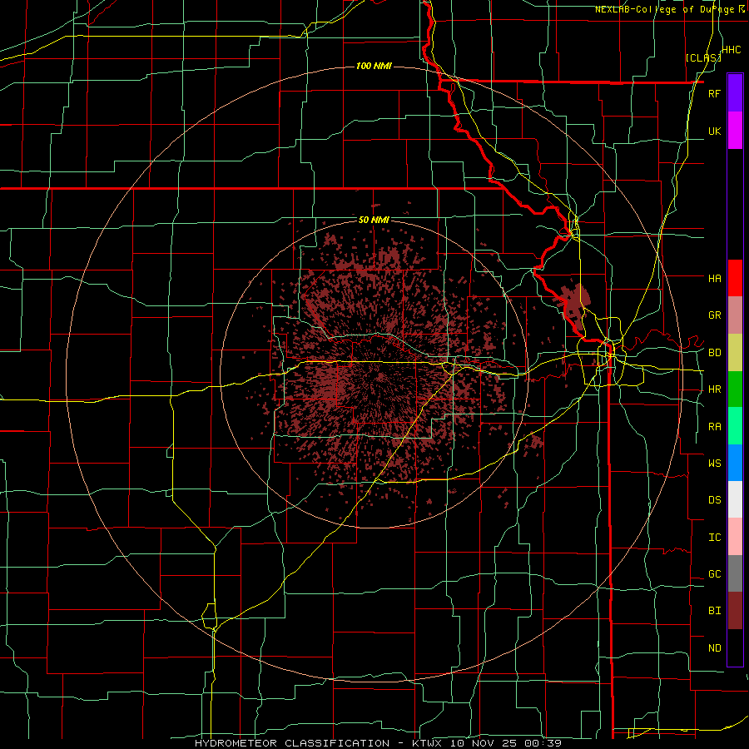
Task: Click the GR legend label text
Action: (714, 315)
